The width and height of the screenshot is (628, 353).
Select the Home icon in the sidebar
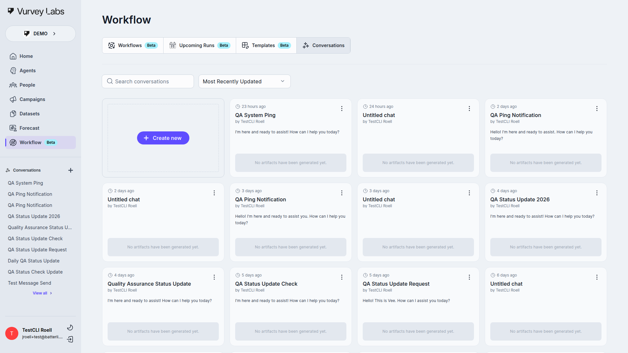(13, 56)
